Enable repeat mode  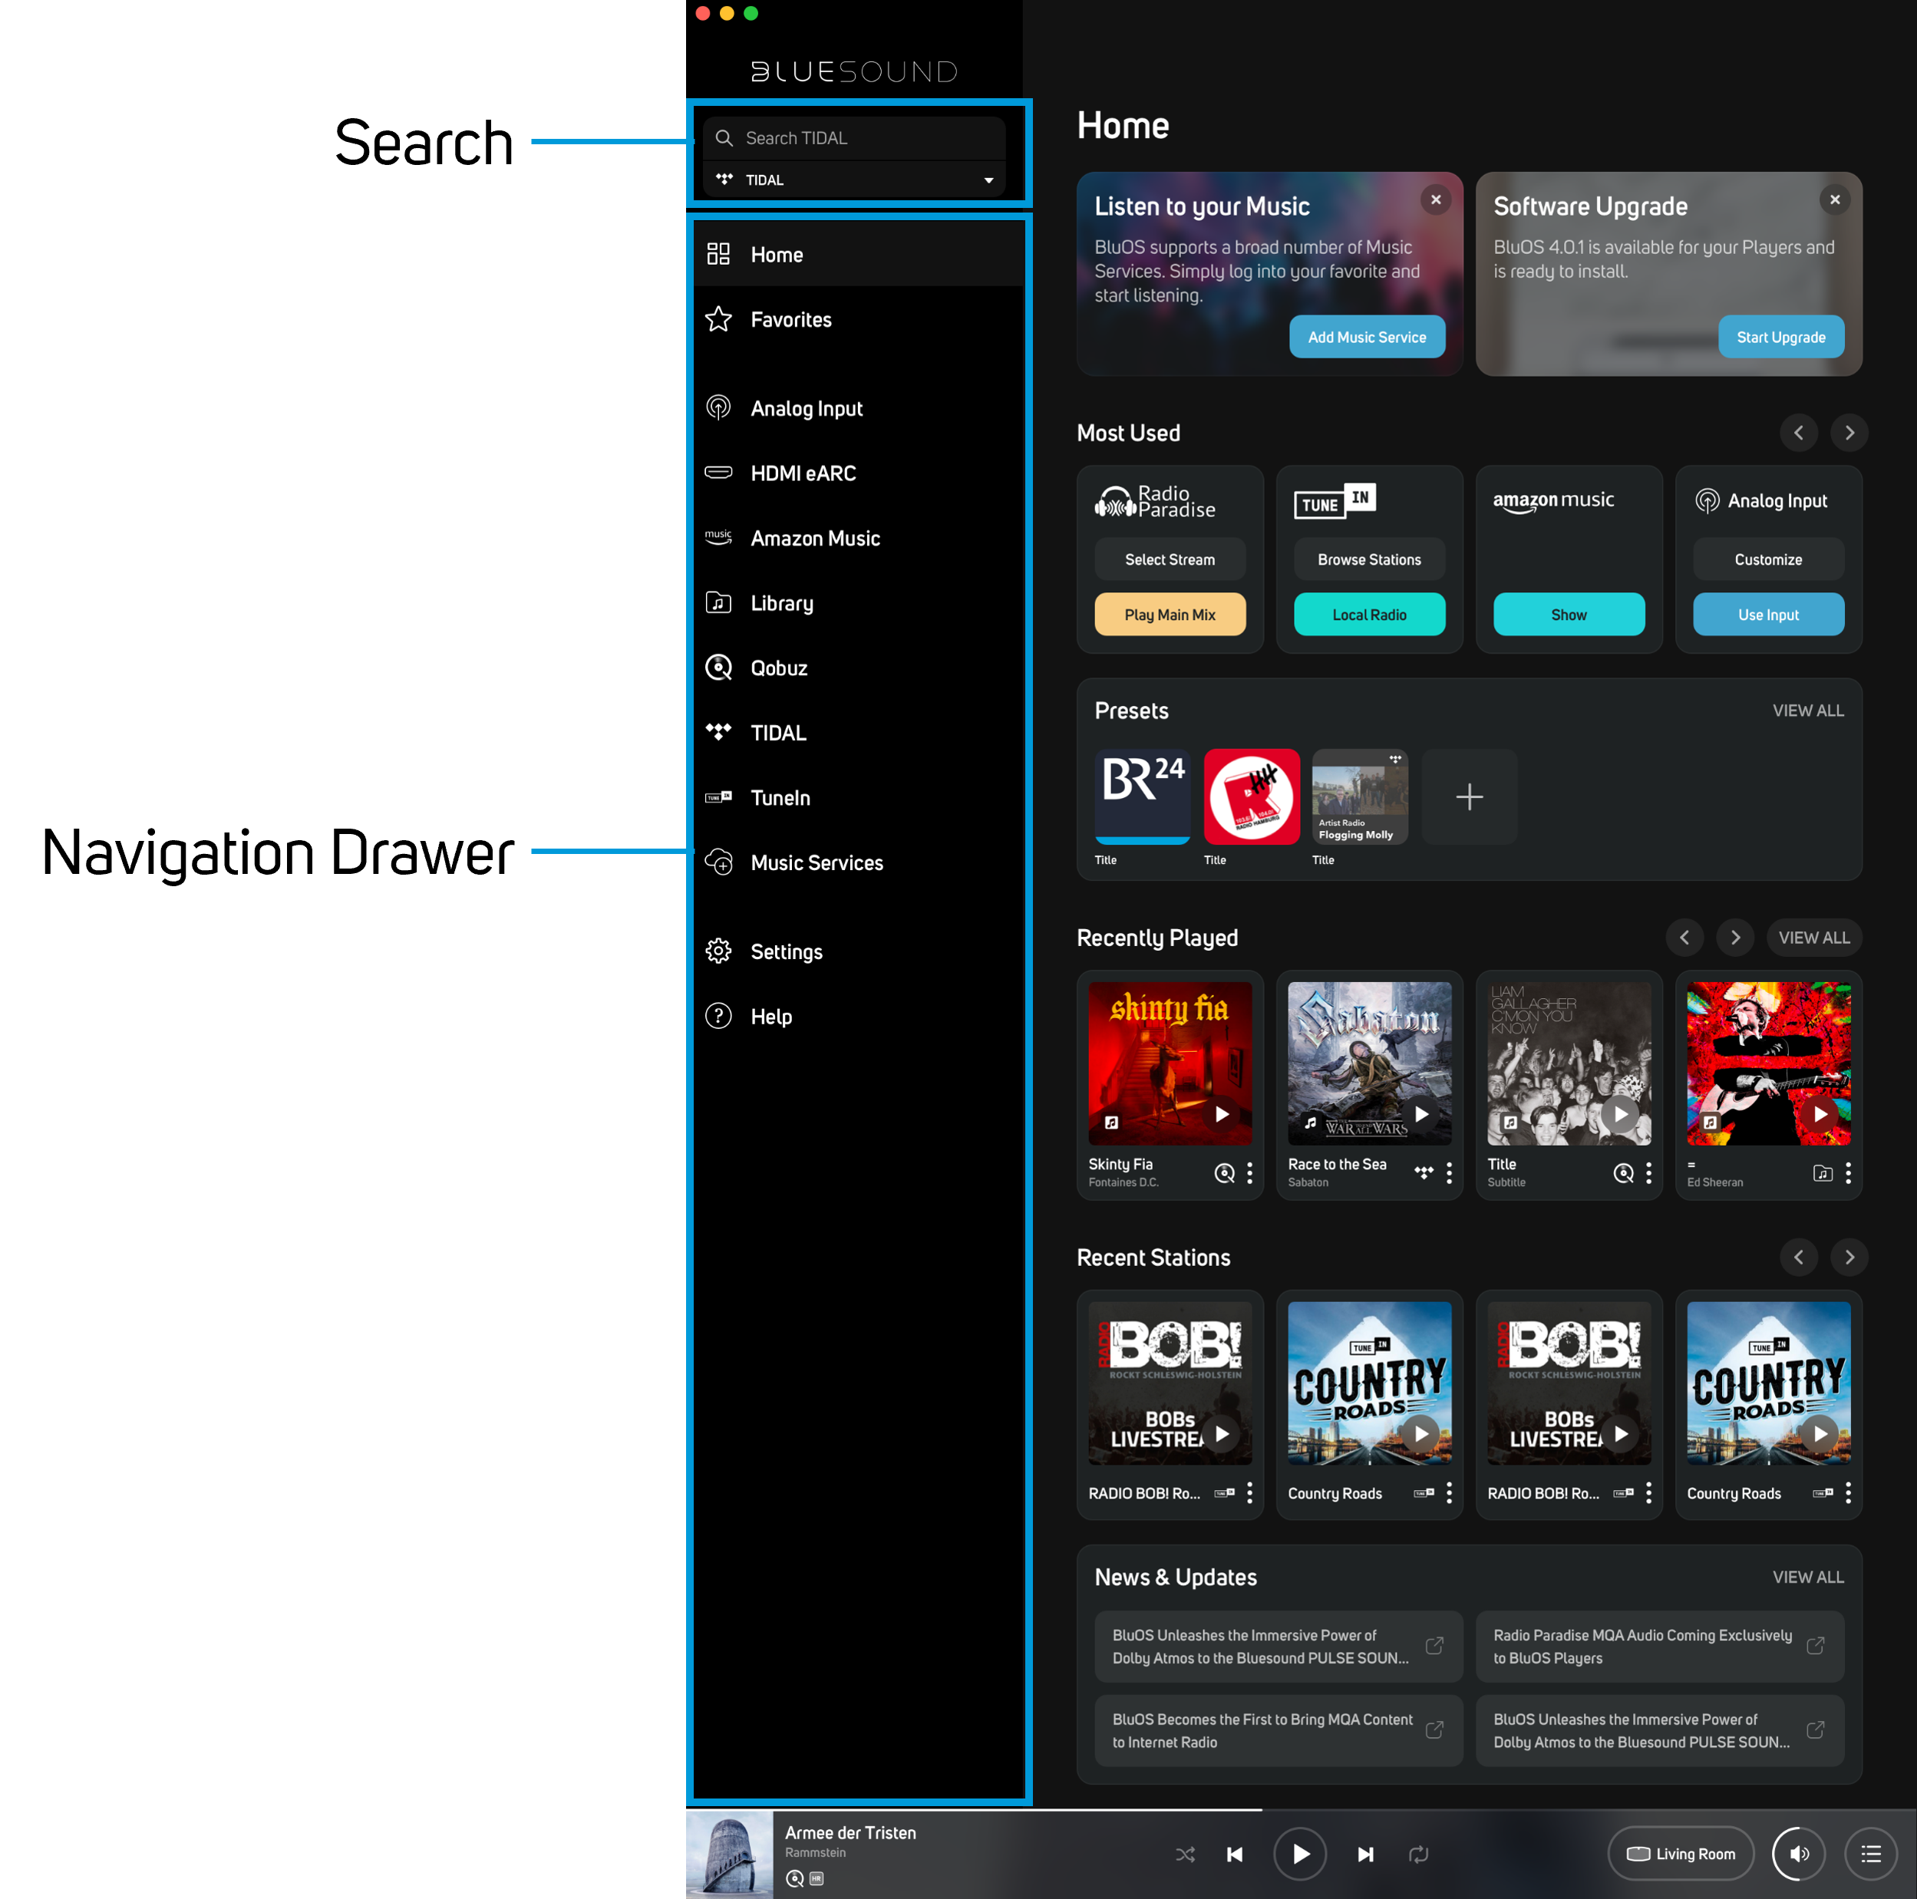click(x=1418, y=1854)
